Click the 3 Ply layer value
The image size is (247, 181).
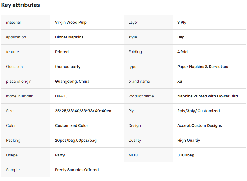point(182,23)
